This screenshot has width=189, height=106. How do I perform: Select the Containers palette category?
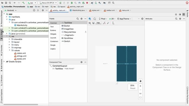point(54,42)
